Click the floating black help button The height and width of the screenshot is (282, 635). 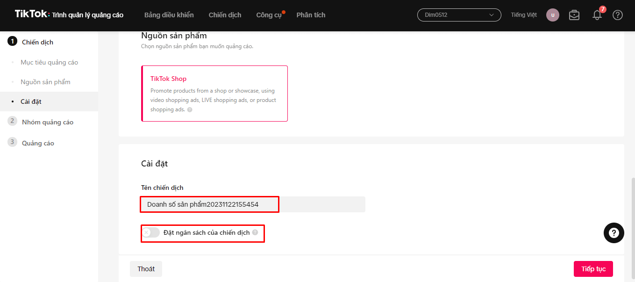pos(614,232)
